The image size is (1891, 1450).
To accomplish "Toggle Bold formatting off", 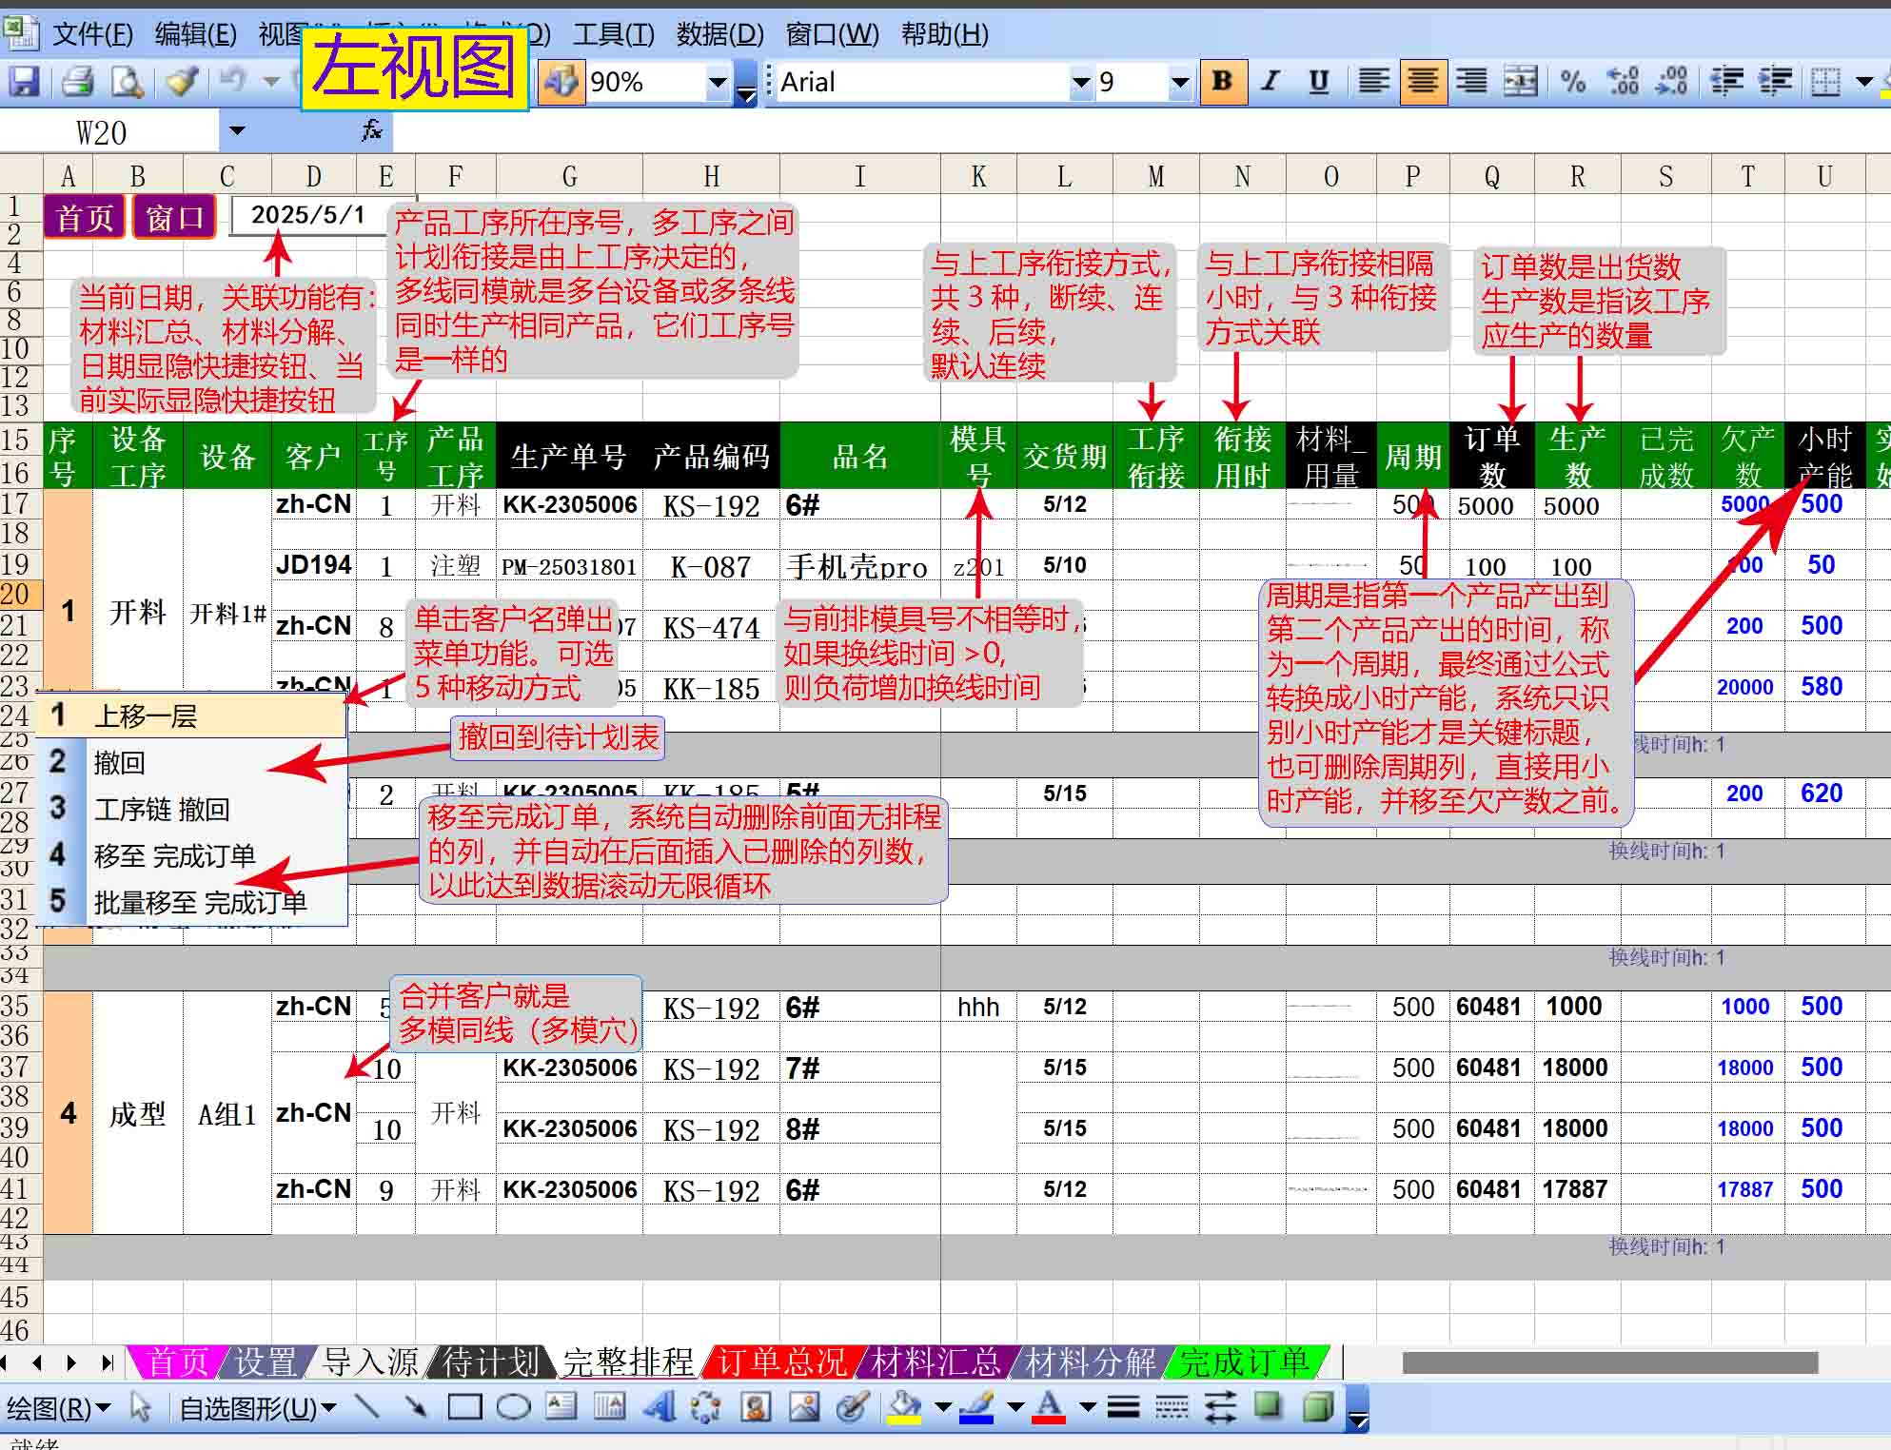I will [1223, 82].
